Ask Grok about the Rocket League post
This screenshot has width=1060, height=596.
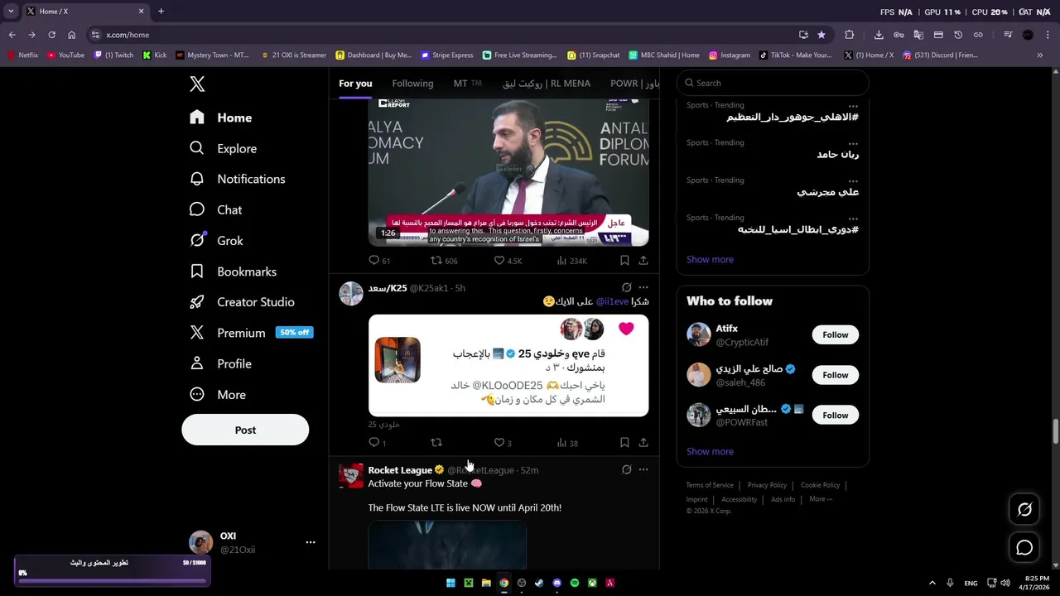(626, 469)
